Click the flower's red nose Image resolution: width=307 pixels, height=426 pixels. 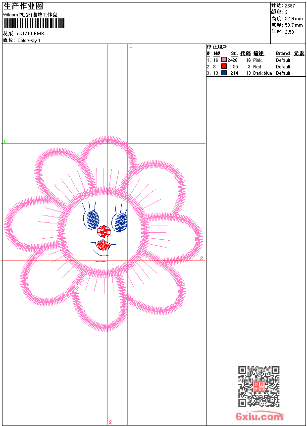point(103,231)
